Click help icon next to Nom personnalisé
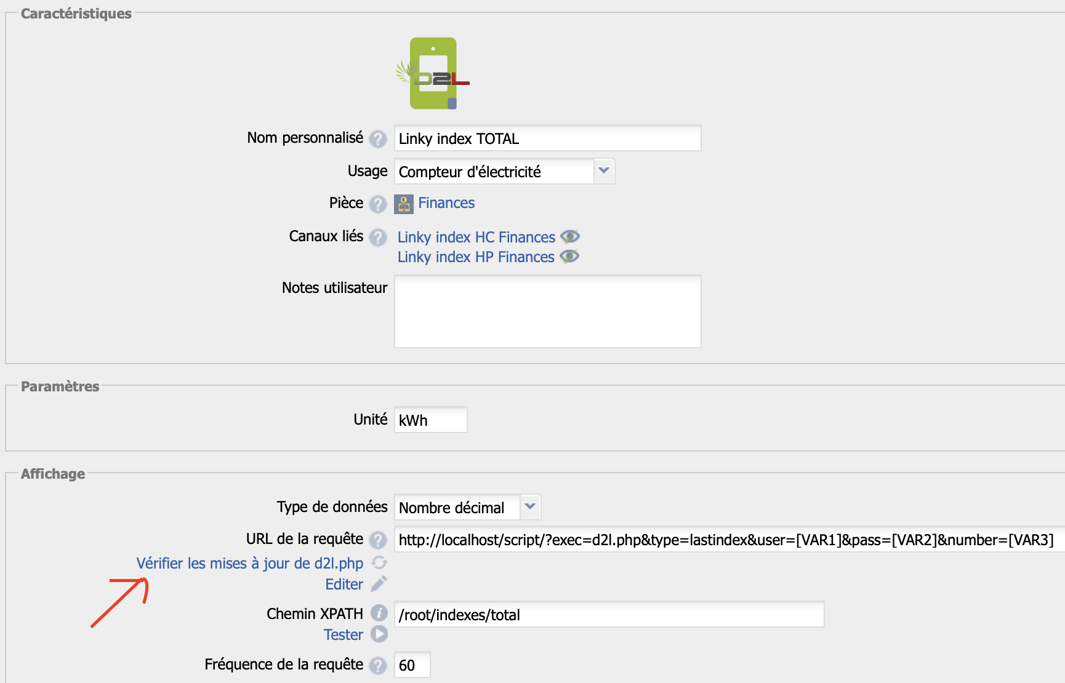 click(377, 139)
